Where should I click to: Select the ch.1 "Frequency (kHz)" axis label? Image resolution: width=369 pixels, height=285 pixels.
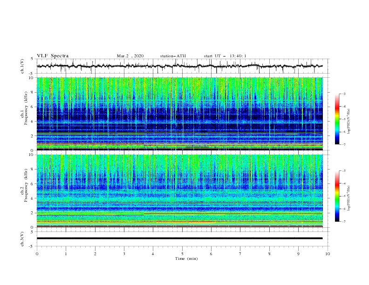[x=26, y=109]
